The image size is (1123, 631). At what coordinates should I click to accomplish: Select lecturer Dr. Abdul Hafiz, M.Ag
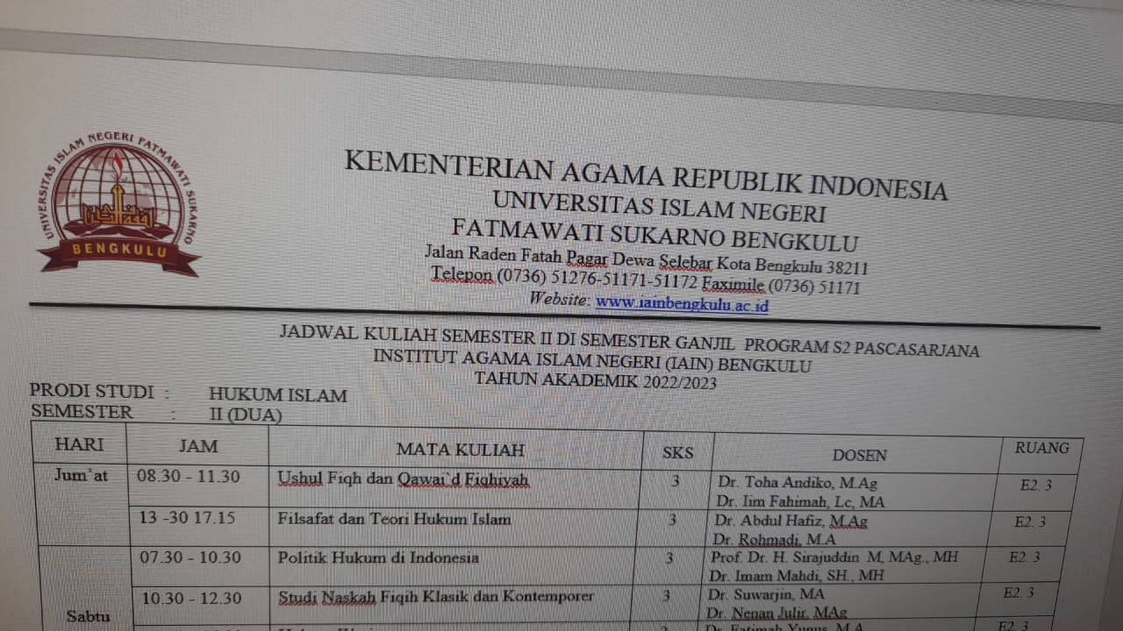point(790,521)
